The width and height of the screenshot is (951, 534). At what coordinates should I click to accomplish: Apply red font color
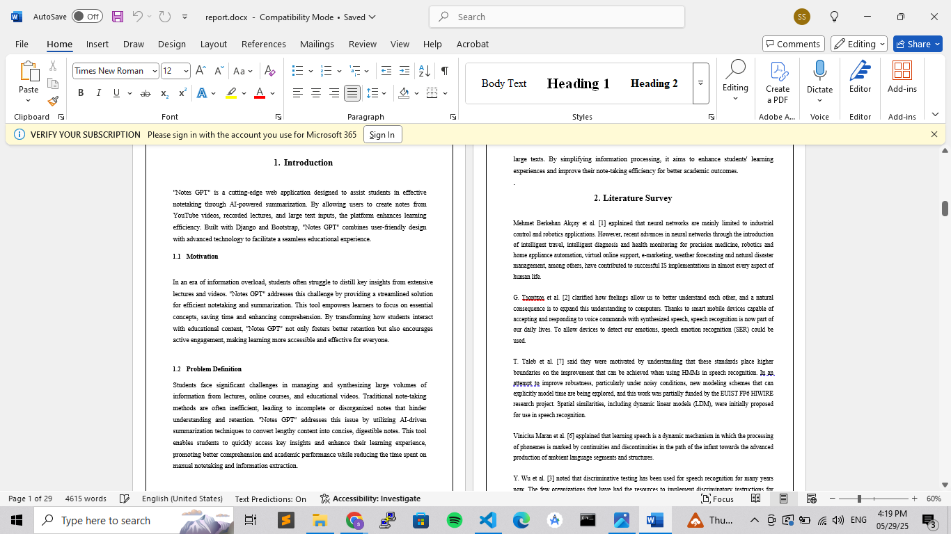260,93
